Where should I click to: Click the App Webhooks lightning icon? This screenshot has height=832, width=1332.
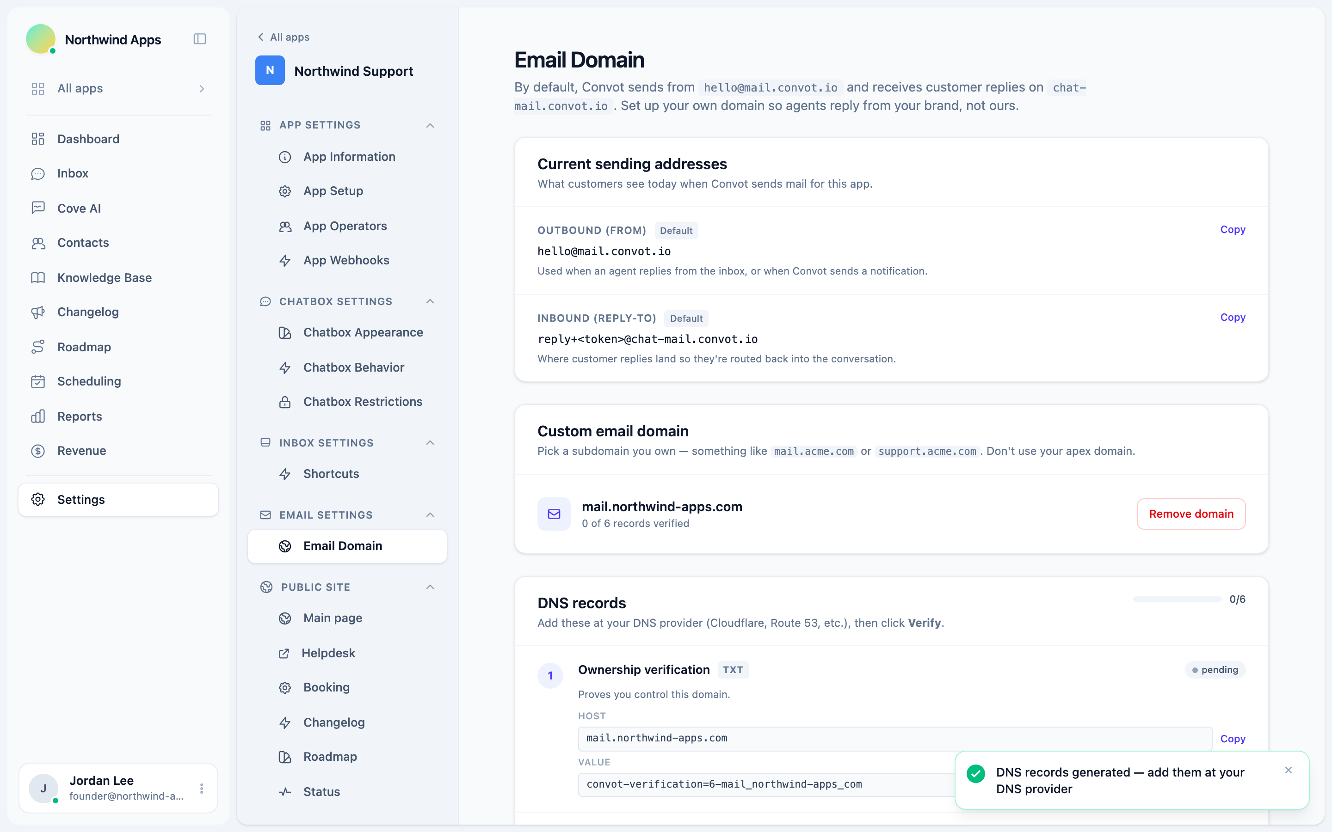(x=284, y=260)
